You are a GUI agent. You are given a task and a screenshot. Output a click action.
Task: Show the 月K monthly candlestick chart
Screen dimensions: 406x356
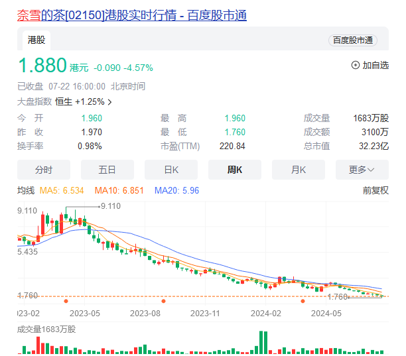298,169
